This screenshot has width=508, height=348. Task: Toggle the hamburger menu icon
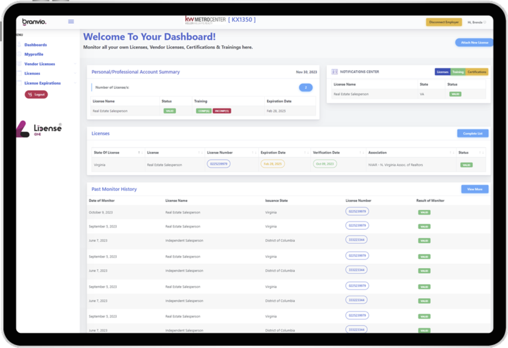coord(71,22)
